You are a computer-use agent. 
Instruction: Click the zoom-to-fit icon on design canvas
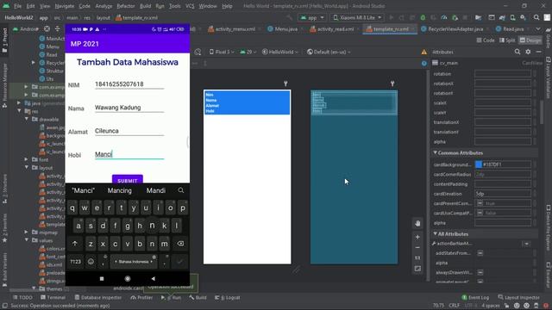click(417, 269)
